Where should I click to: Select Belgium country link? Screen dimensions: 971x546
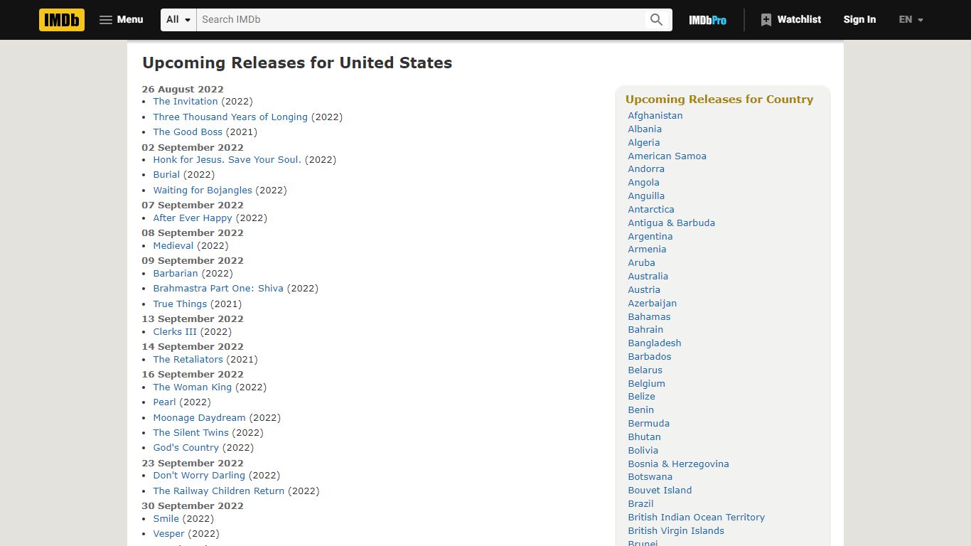(x=646, y=384)
